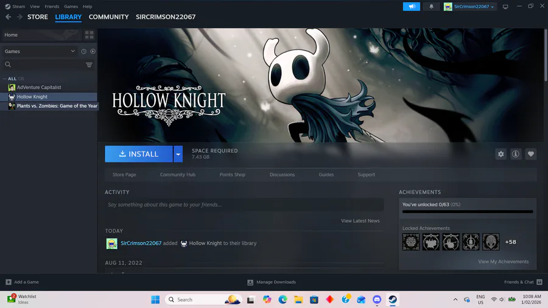Screen dimensions: 548x308
Task: Open the Support link
Action: coord(367,175)
